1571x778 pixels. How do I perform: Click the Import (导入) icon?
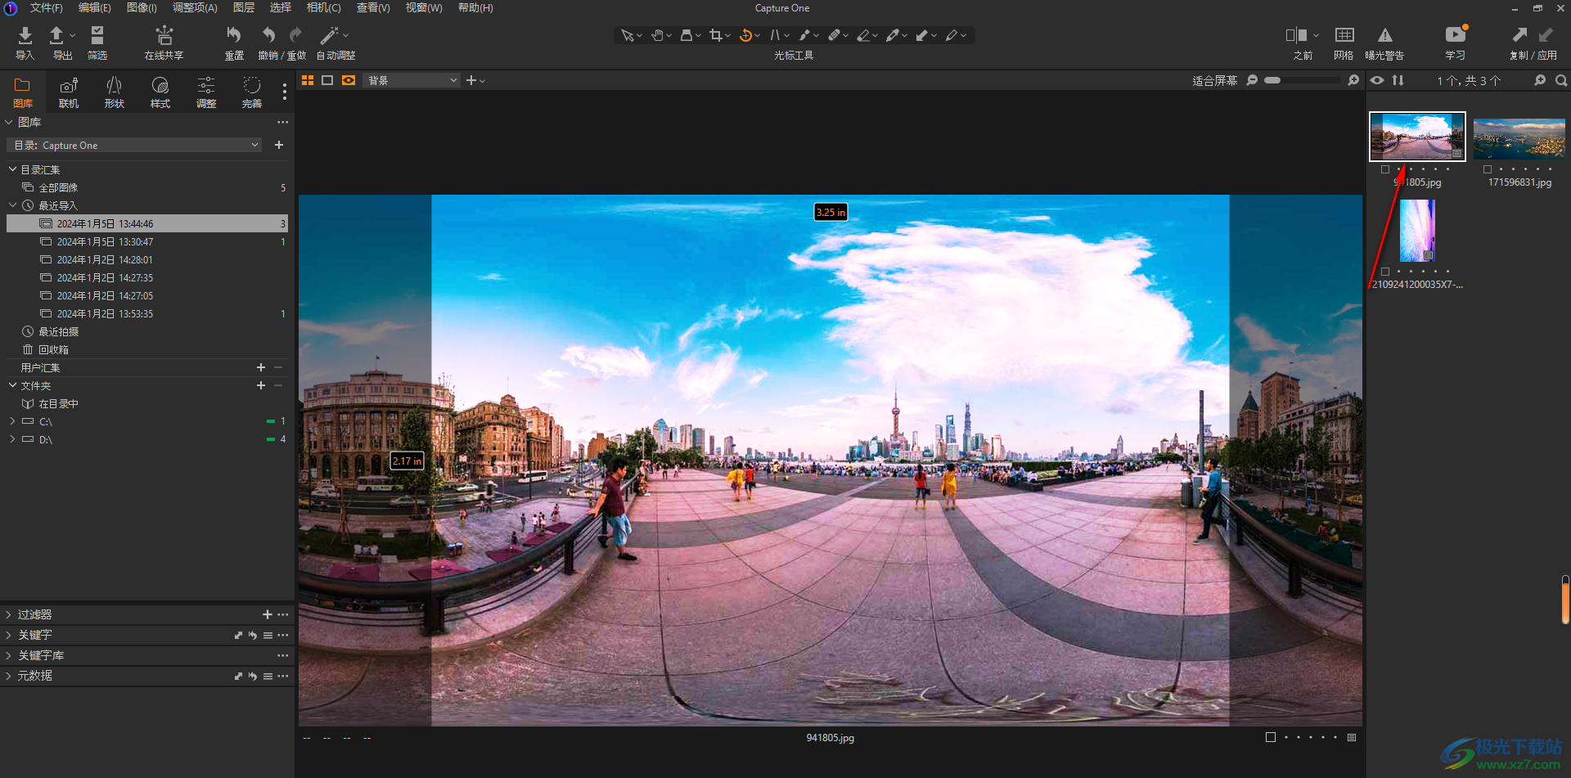[25, 36]
